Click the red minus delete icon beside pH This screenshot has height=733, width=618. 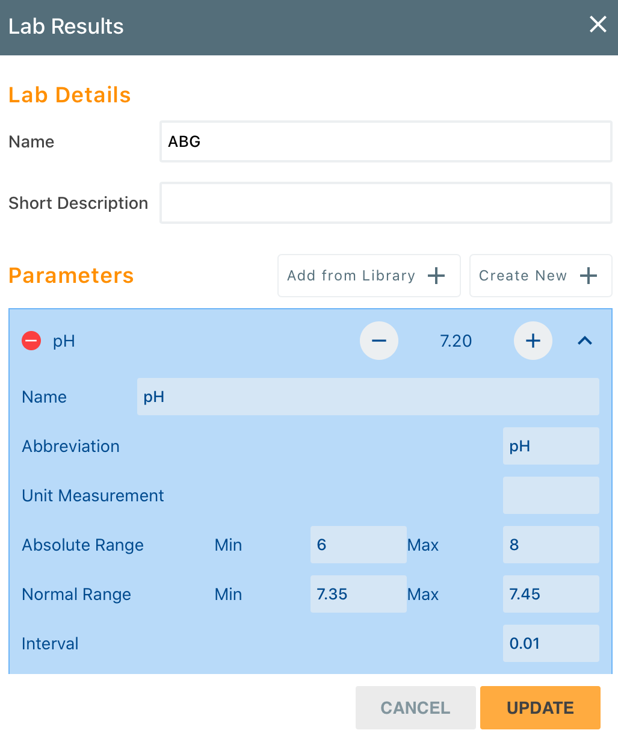click(31, 341)
